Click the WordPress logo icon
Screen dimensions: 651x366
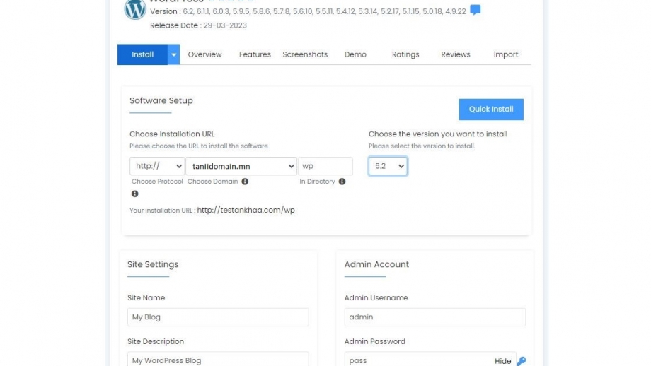135,9
